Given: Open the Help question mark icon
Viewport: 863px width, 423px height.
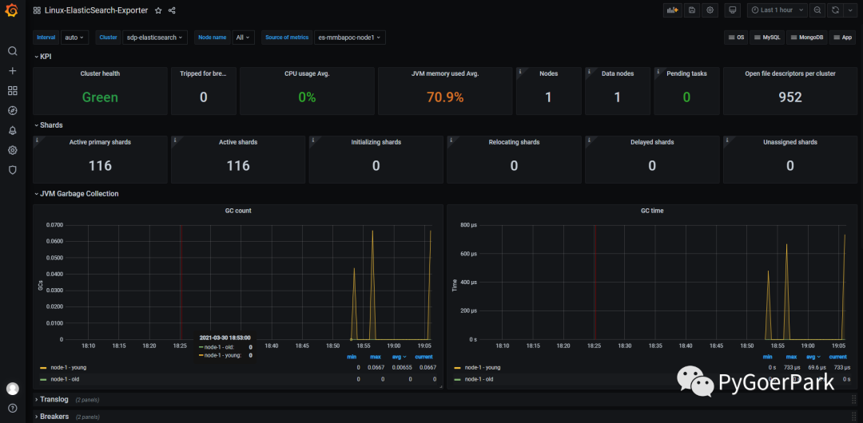Looking at the screenshot, I should 12,408.
